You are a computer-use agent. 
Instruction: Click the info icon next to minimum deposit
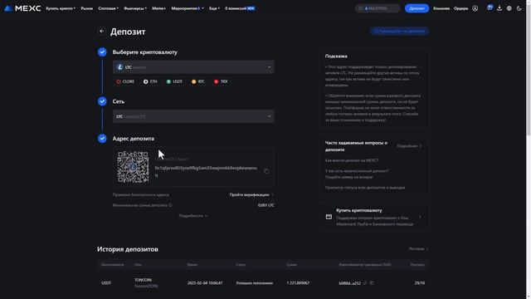170,205
